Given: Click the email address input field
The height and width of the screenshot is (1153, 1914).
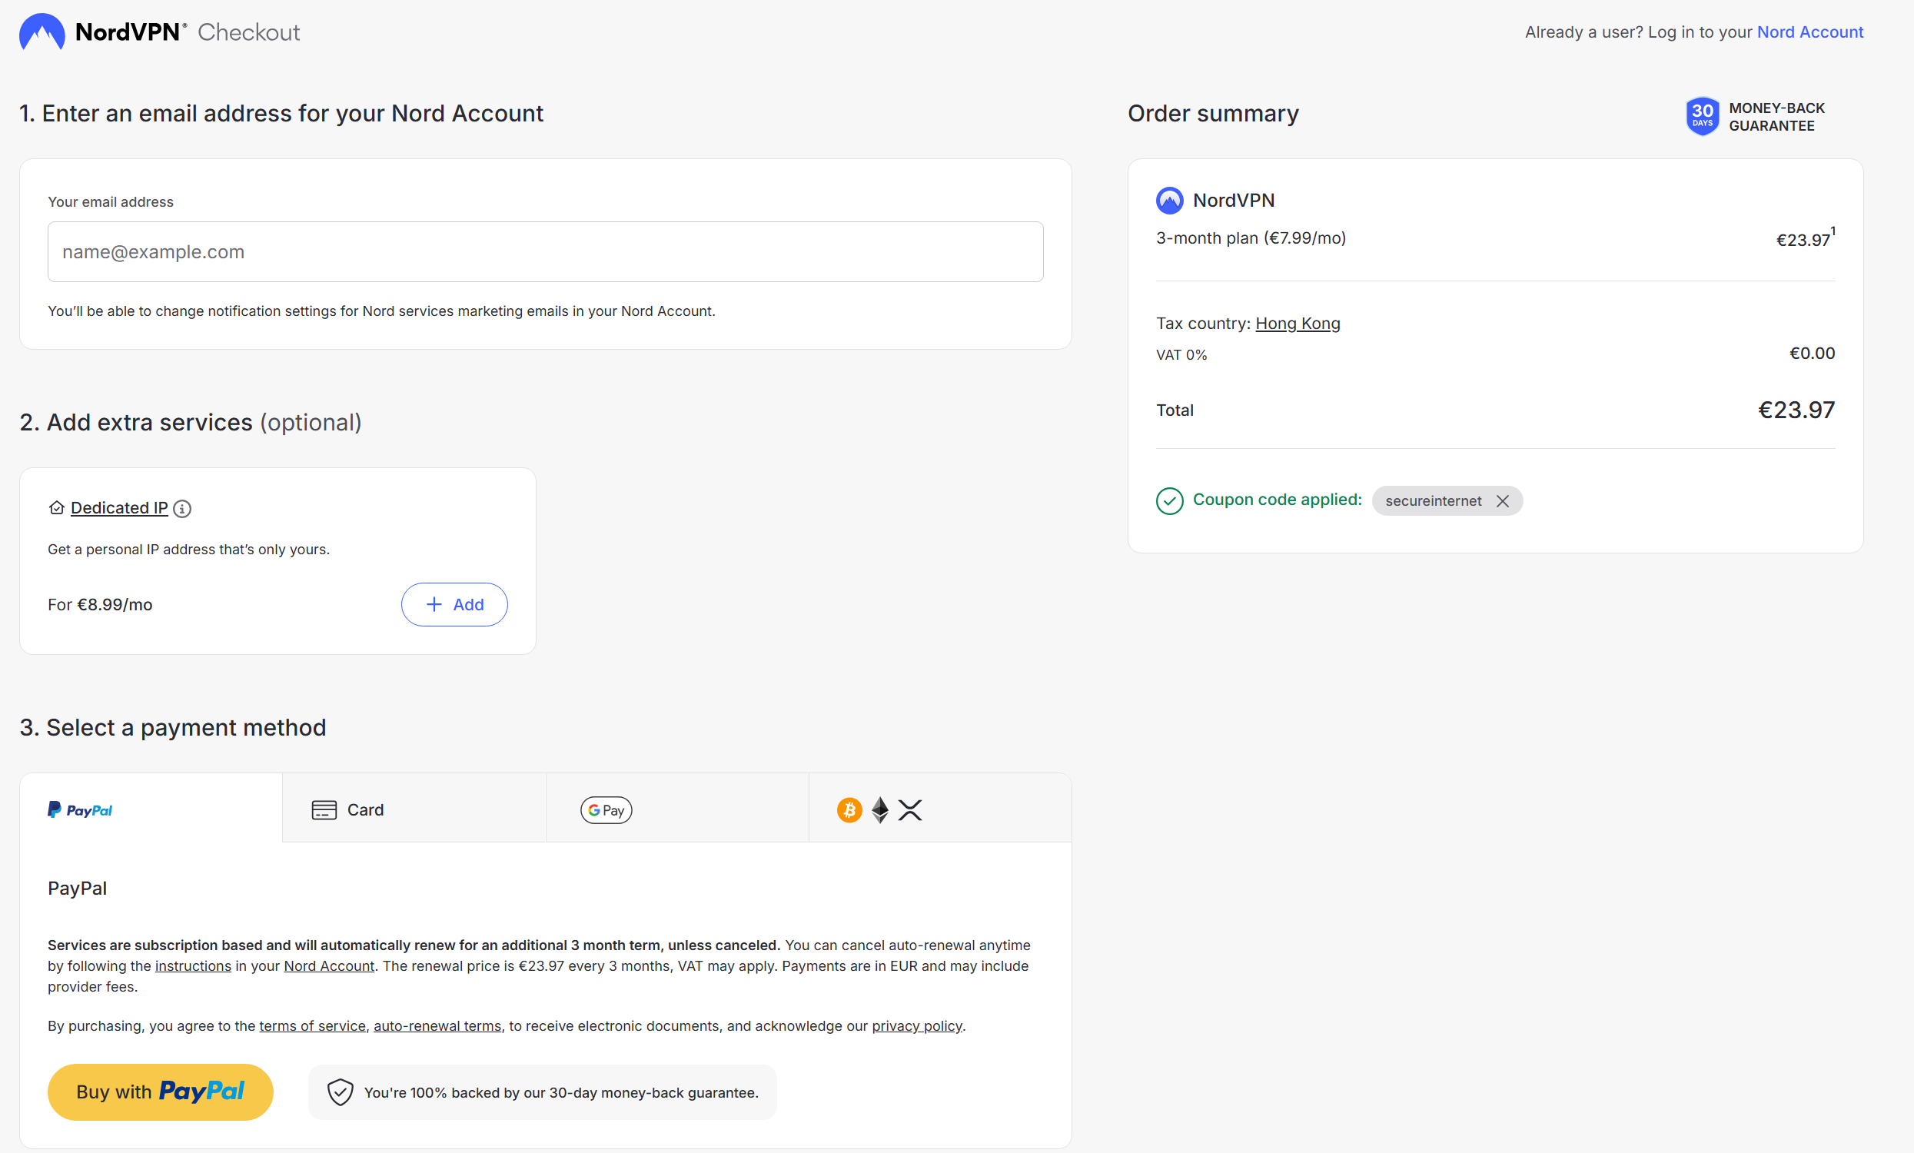Looking at the screenshot, I should click(x=545, y=251).
